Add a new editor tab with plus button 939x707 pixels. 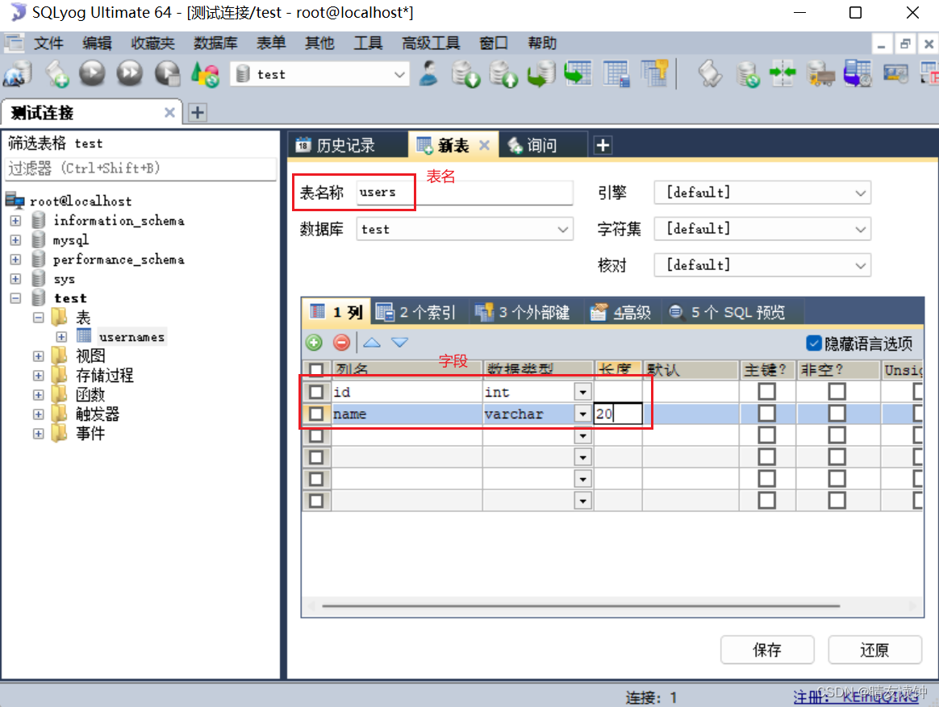(x=603, y=145)
